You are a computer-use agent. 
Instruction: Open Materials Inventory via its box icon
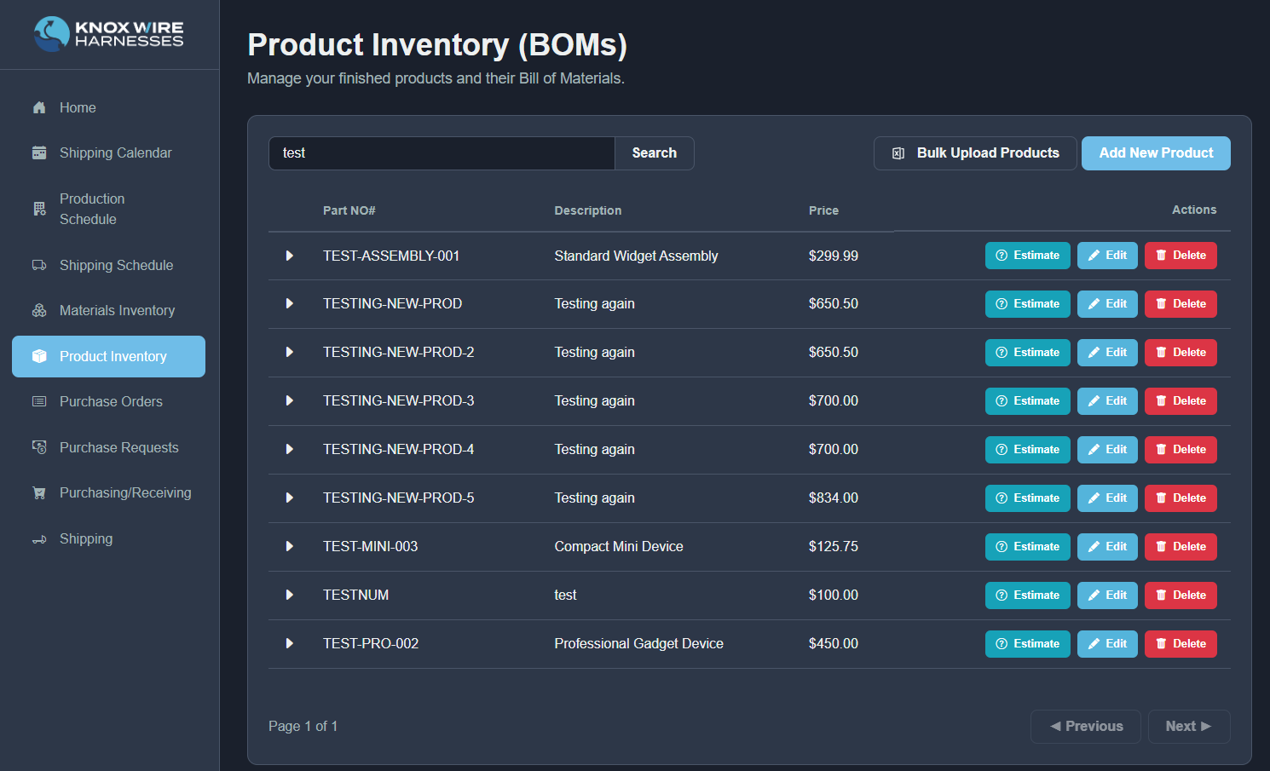[39, 310]
